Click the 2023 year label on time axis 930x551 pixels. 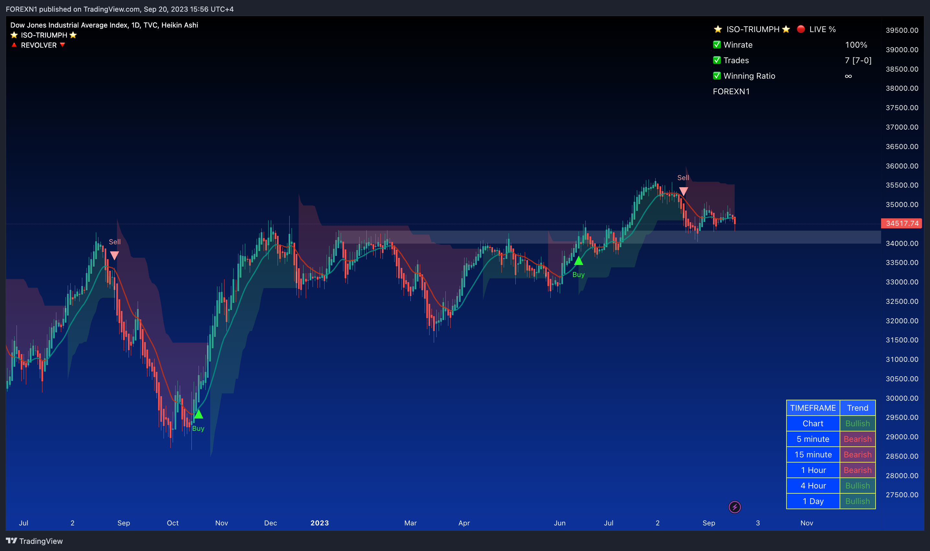320,523
